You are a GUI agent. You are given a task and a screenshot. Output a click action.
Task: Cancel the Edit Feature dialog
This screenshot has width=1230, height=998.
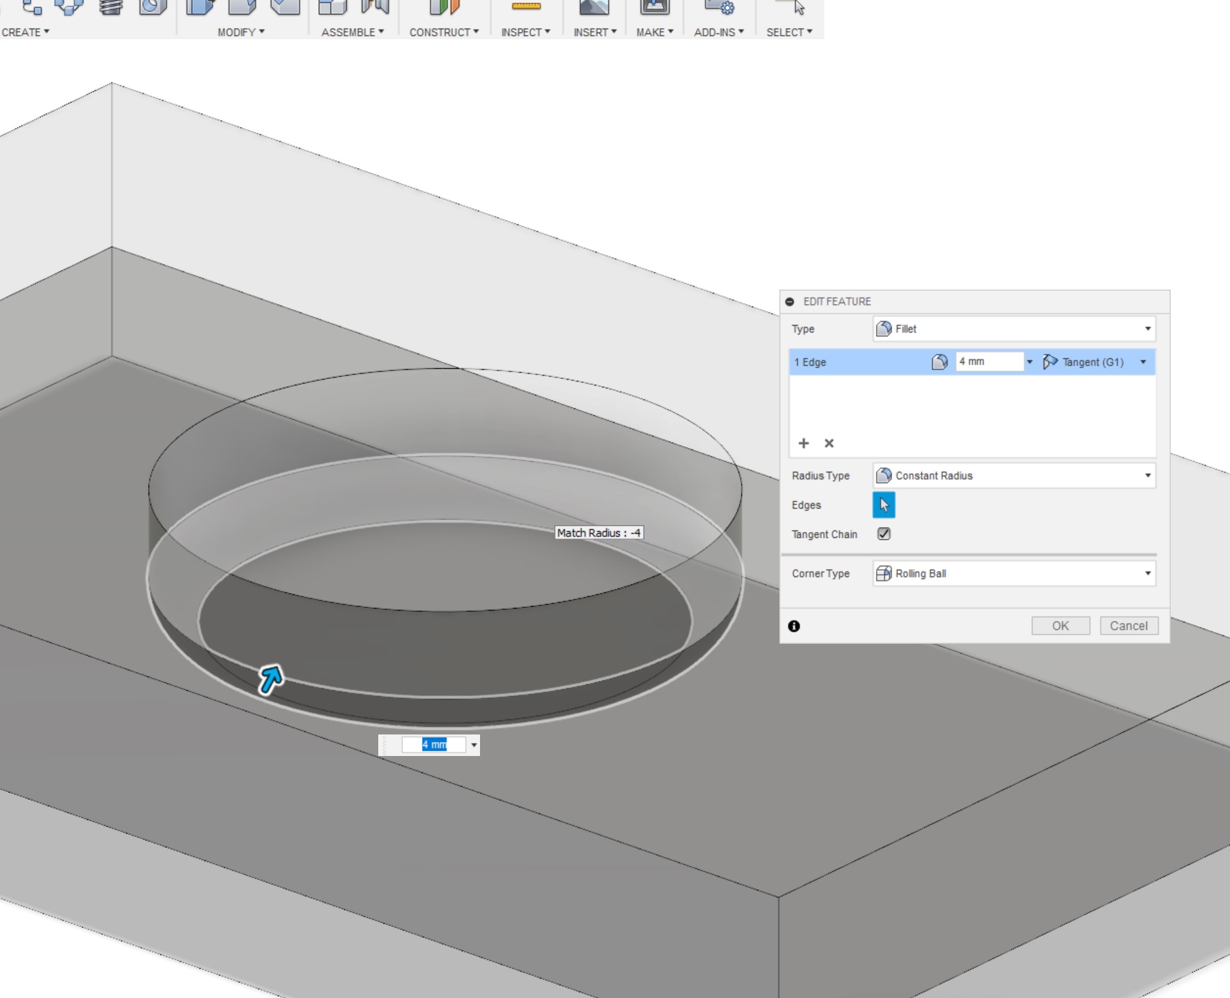pos(1128,626)
